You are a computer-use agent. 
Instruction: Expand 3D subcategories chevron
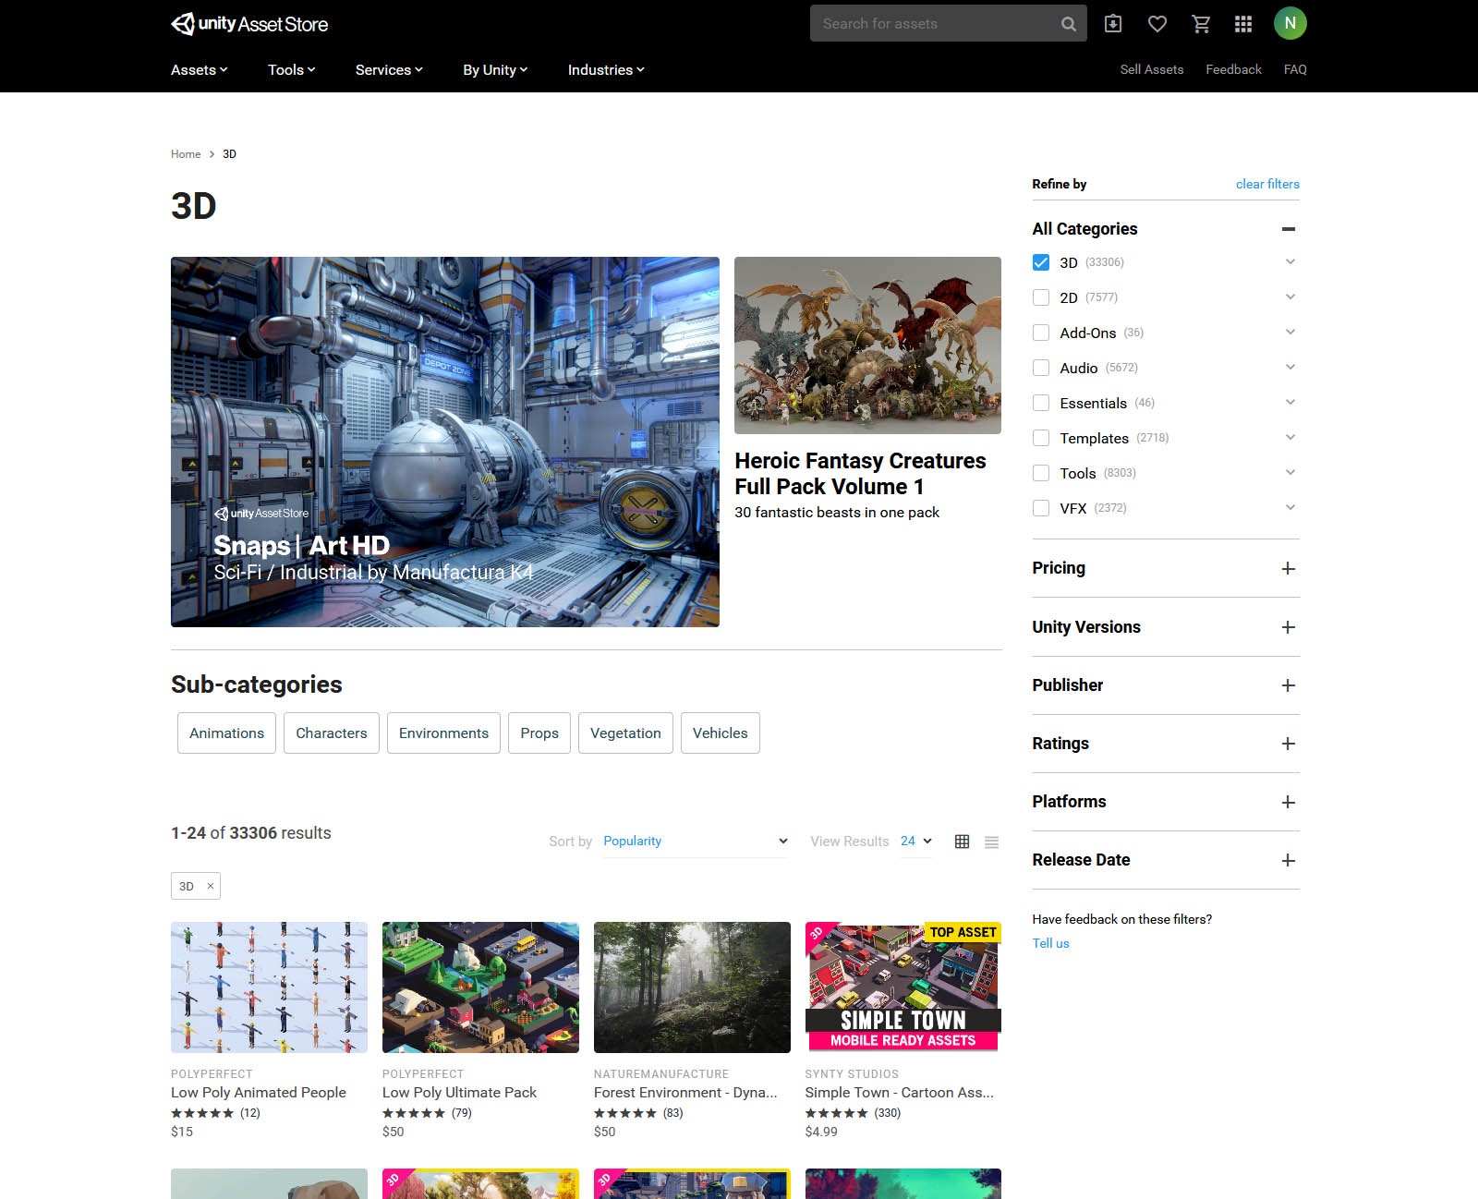1290,262
